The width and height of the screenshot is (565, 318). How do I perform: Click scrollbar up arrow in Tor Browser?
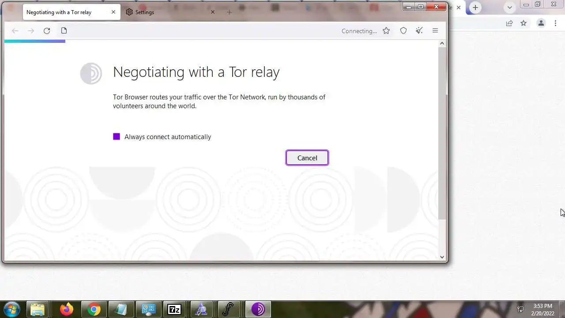(x=442, y=43)
